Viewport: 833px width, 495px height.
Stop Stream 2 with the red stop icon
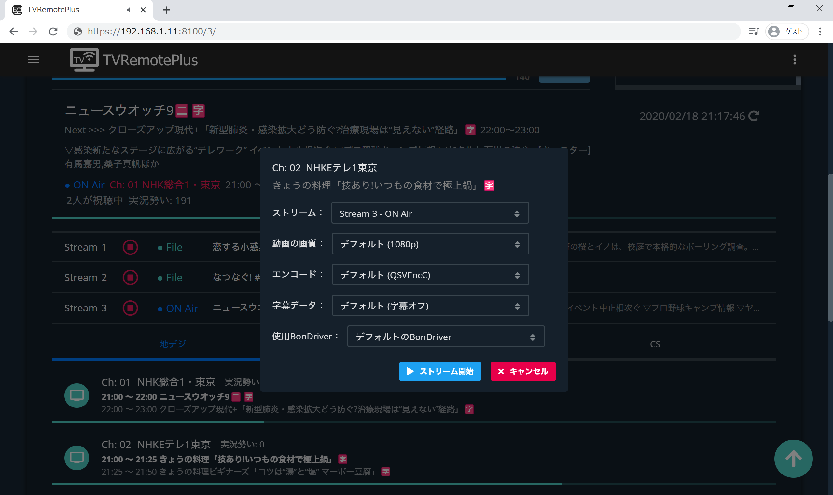click(x=130, y=278)
